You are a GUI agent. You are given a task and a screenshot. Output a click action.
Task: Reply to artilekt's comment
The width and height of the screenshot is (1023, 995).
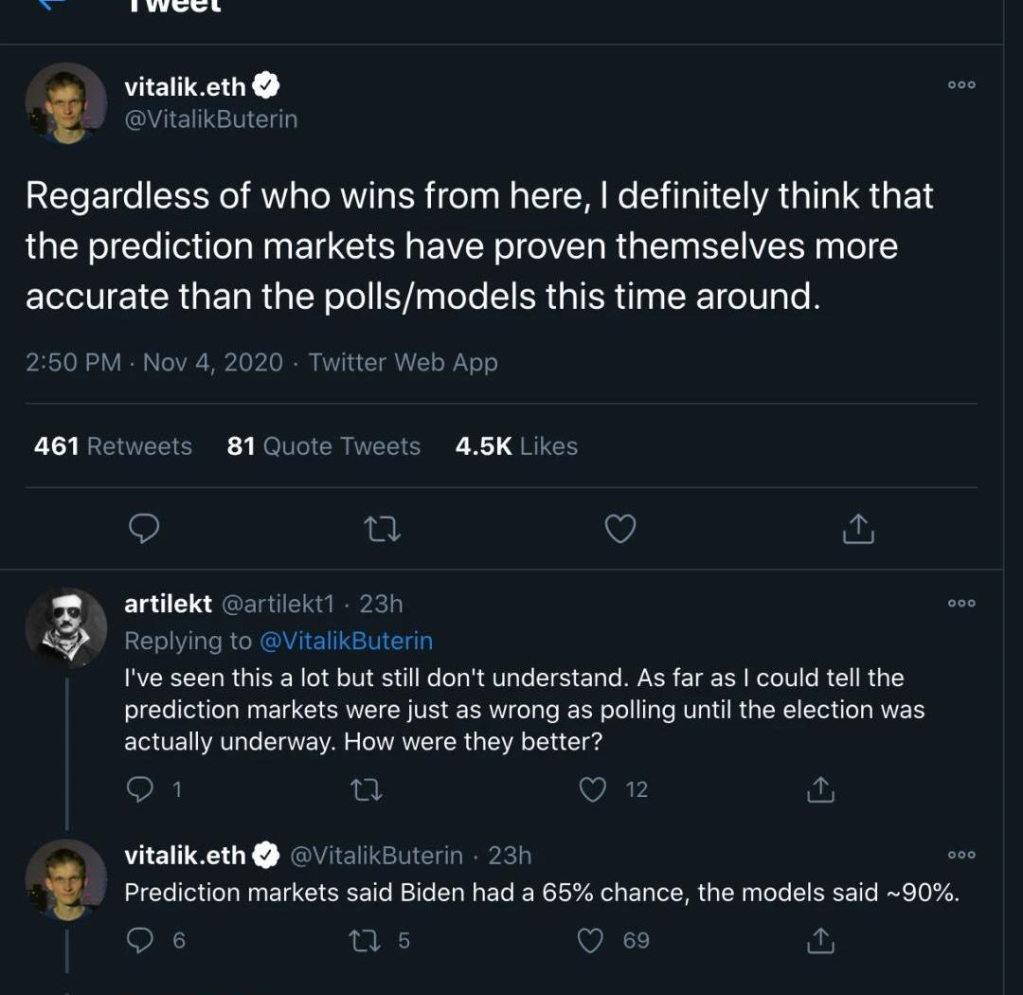tap(141, 789)
